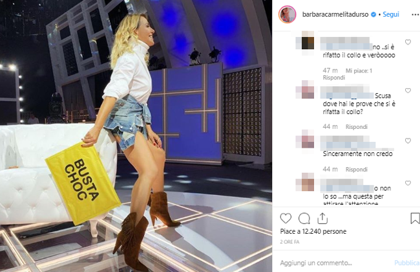Reply to 'Scusa dove hai le prove' comment
420x272 pixels.
point(356,127)
